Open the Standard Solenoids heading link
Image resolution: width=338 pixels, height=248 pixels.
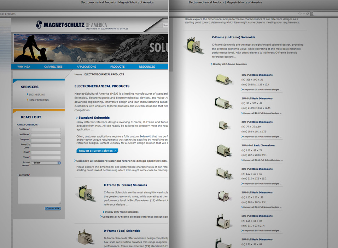click(94, 118)
